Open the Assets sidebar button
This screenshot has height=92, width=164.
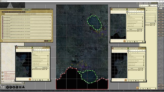[x=161, y=85]
